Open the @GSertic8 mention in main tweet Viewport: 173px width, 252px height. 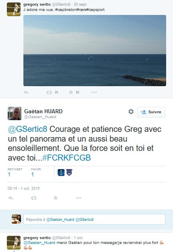tap(27, 129)
